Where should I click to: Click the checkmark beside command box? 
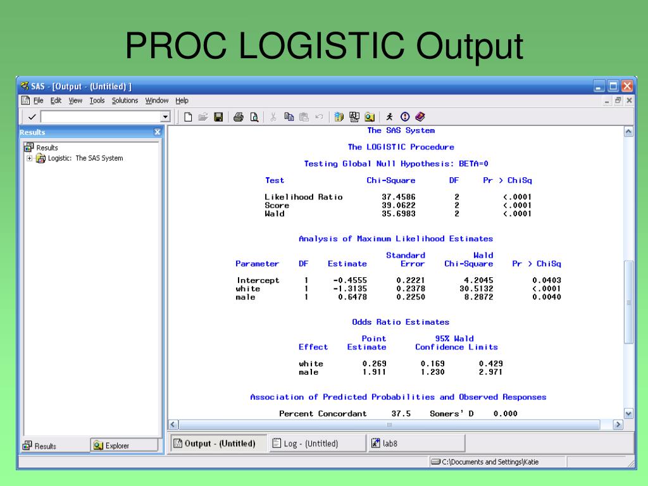pyautogui.click(x=31, y=116)
